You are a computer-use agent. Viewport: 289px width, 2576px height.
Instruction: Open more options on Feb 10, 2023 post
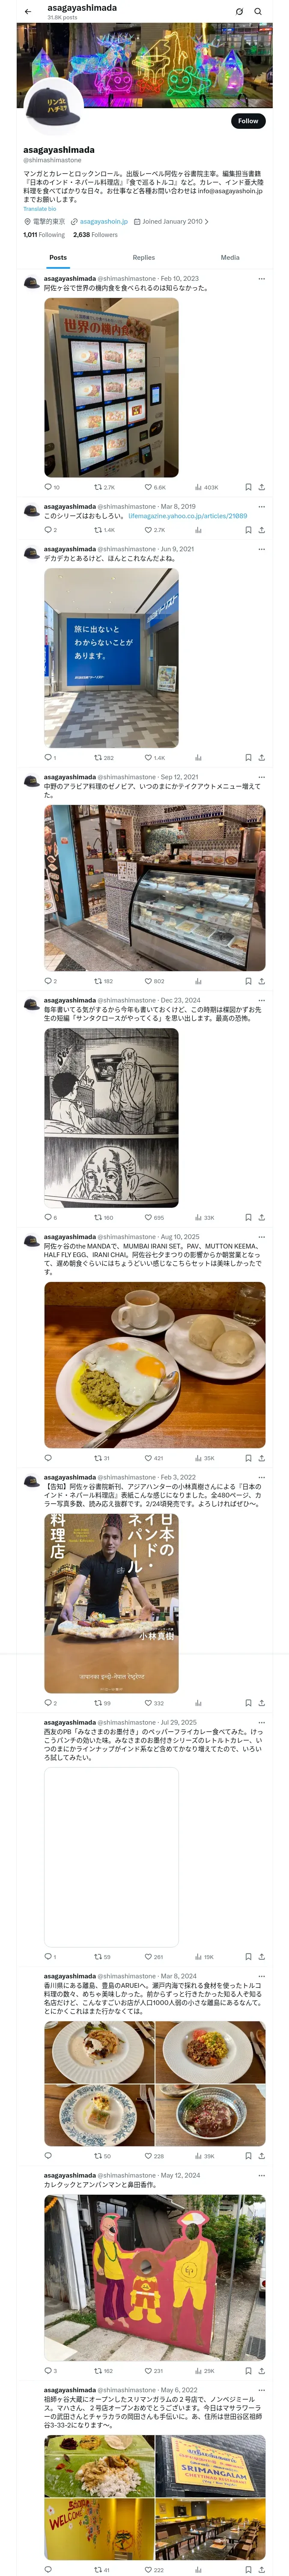(x=262, y=279)
